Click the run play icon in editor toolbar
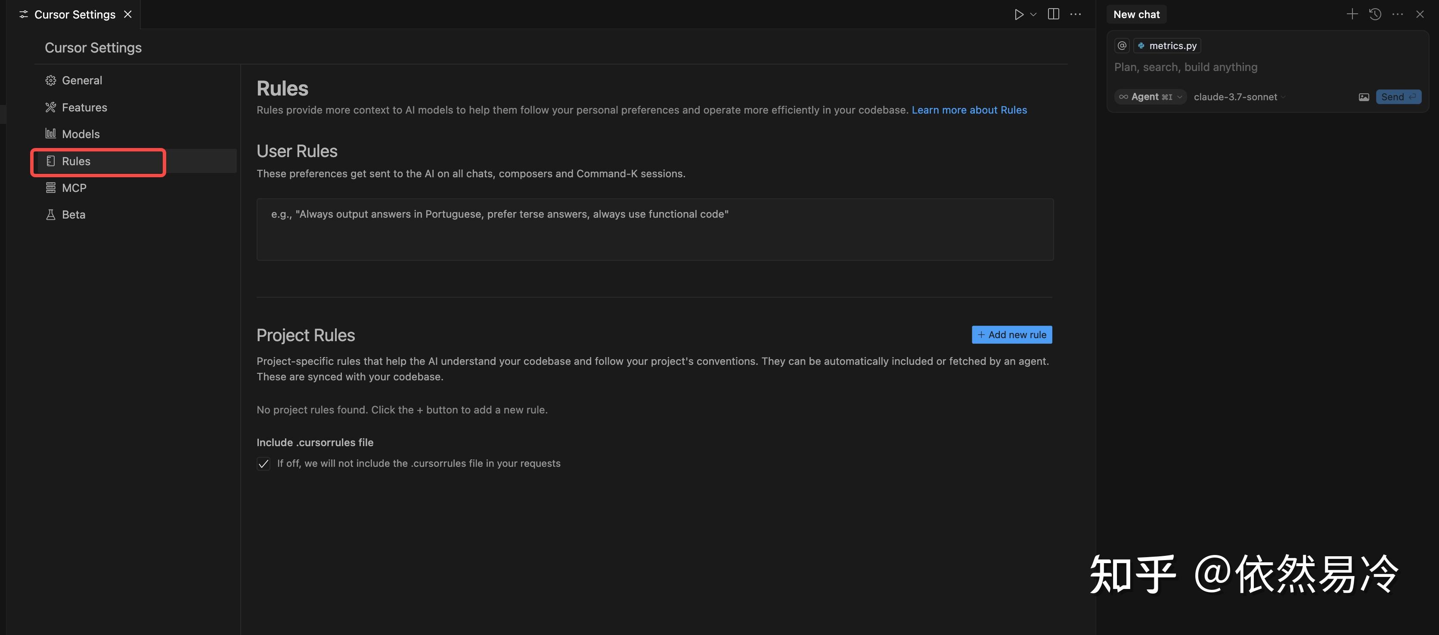This screenshot has width=1439, height=635. pyautogui.click(x=1019, y=15)
